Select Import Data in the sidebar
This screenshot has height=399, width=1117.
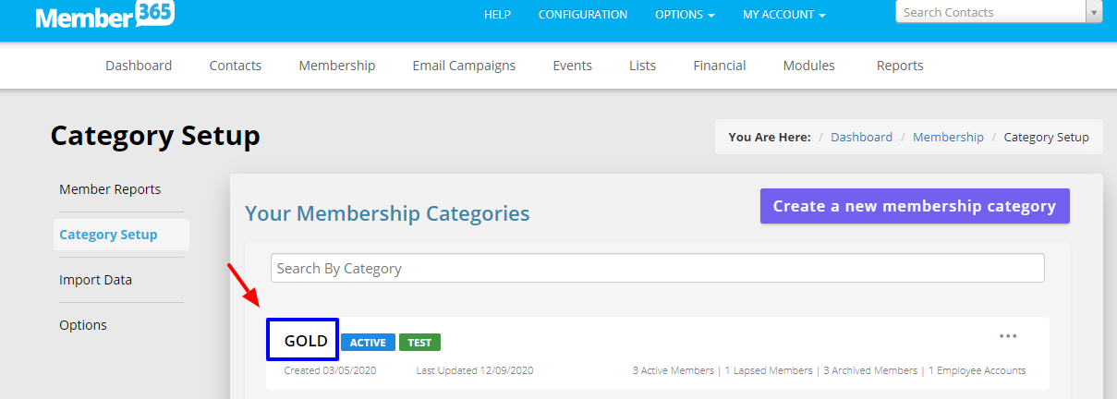[96, 280]
